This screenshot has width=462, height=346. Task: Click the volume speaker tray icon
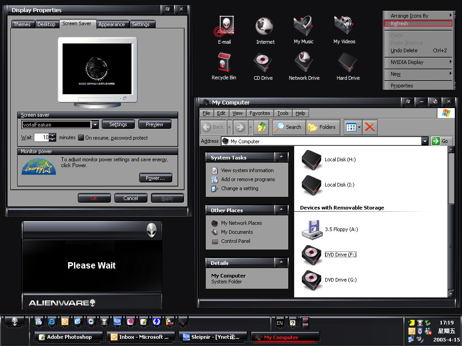(x=420, y=340)
